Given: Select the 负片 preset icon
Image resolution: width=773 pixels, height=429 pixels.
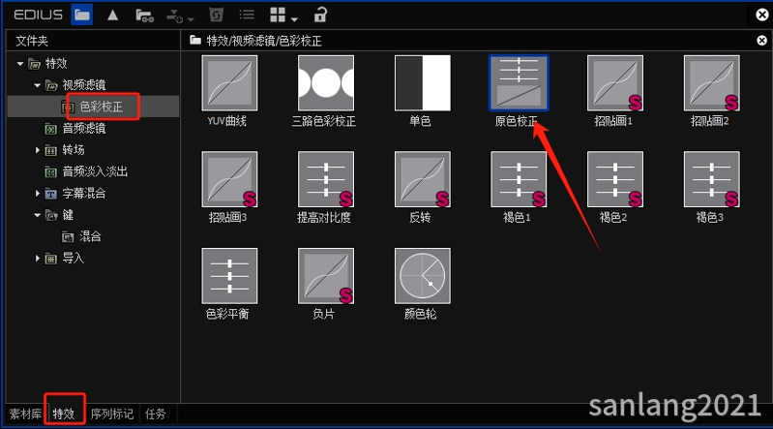Looking at the screenshot, I should pyautogui.click(x=325, y=276).
